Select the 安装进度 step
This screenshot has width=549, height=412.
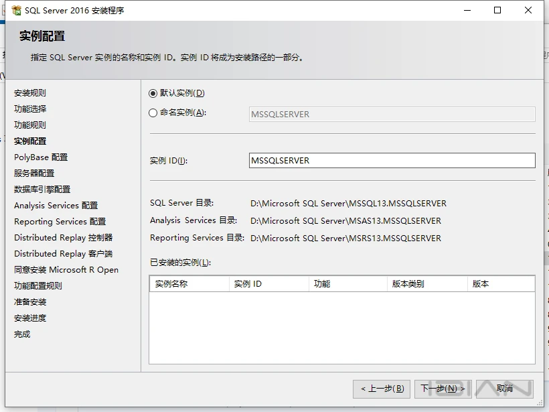30,318
